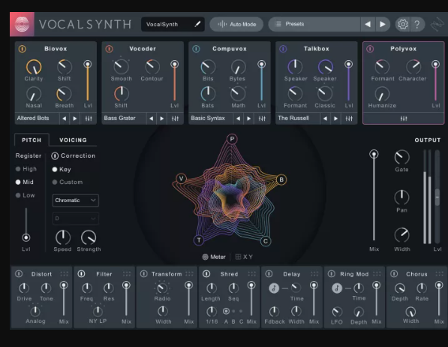Screen dimensions: 448x347
Task: Toggle Compuvox module power button
Action: [x=196, y=49]
